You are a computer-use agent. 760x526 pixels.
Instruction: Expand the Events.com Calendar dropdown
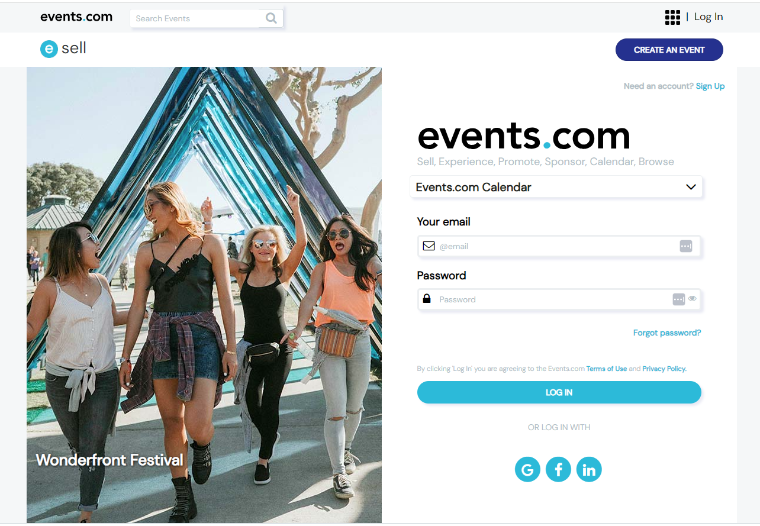pyautogui.click(x=556, y=187)
